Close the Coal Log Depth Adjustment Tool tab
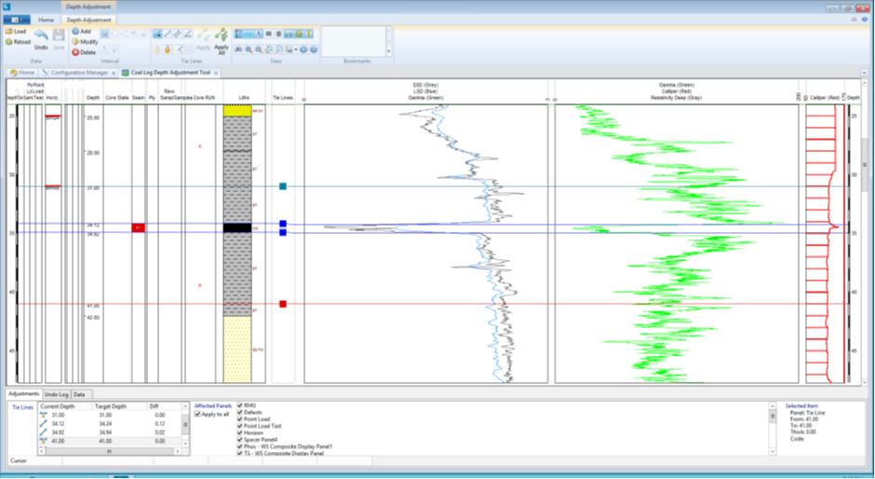The height and width of the screenshot is (479, 875). (217, 72)
